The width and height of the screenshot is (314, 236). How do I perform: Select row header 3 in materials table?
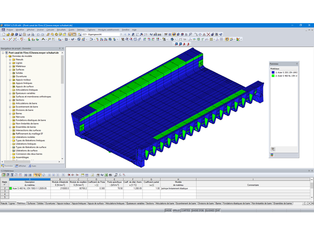(5, 191)
